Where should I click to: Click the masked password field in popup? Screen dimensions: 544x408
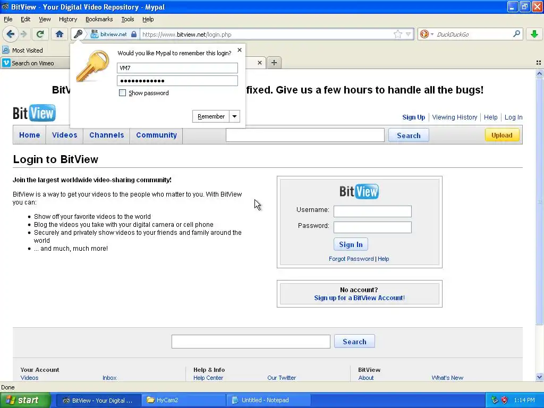(x=177, y=81)
